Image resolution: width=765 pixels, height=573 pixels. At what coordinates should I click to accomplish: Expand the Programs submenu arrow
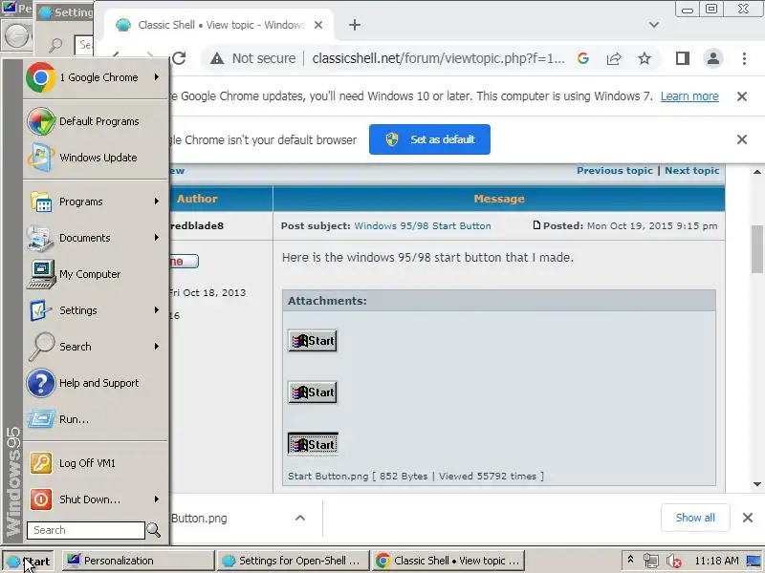[x=157, y=202]
